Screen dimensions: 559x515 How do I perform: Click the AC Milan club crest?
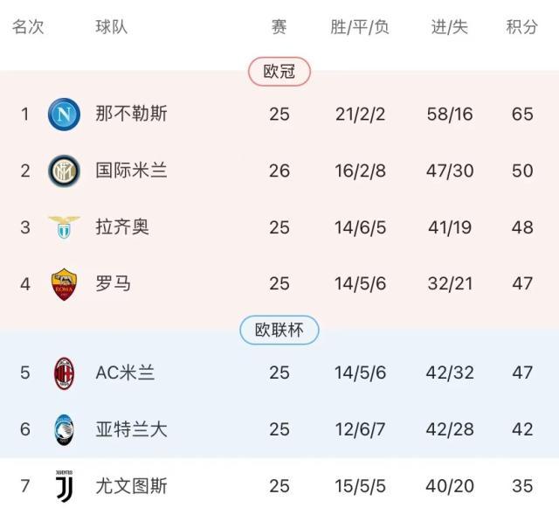tap(64, 373)
